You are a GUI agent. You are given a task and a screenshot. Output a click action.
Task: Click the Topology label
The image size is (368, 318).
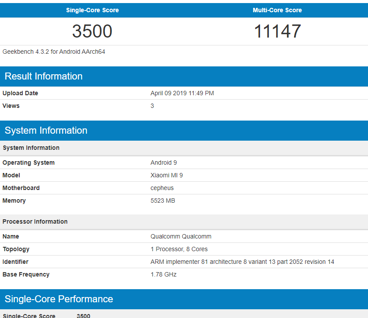click(16, 249)
